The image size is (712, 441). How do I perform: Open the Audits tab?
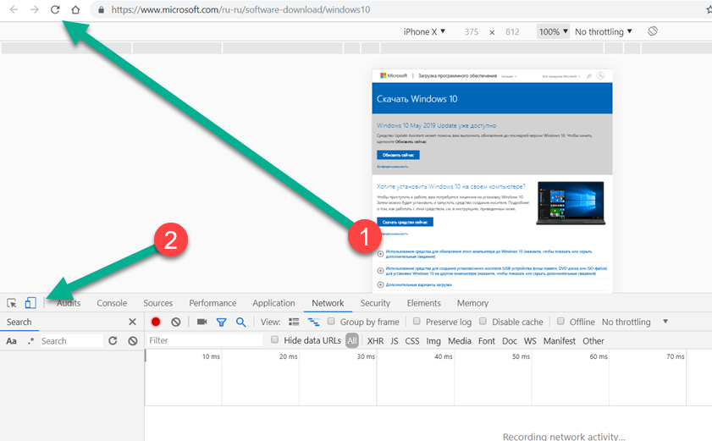click(69, 303)
